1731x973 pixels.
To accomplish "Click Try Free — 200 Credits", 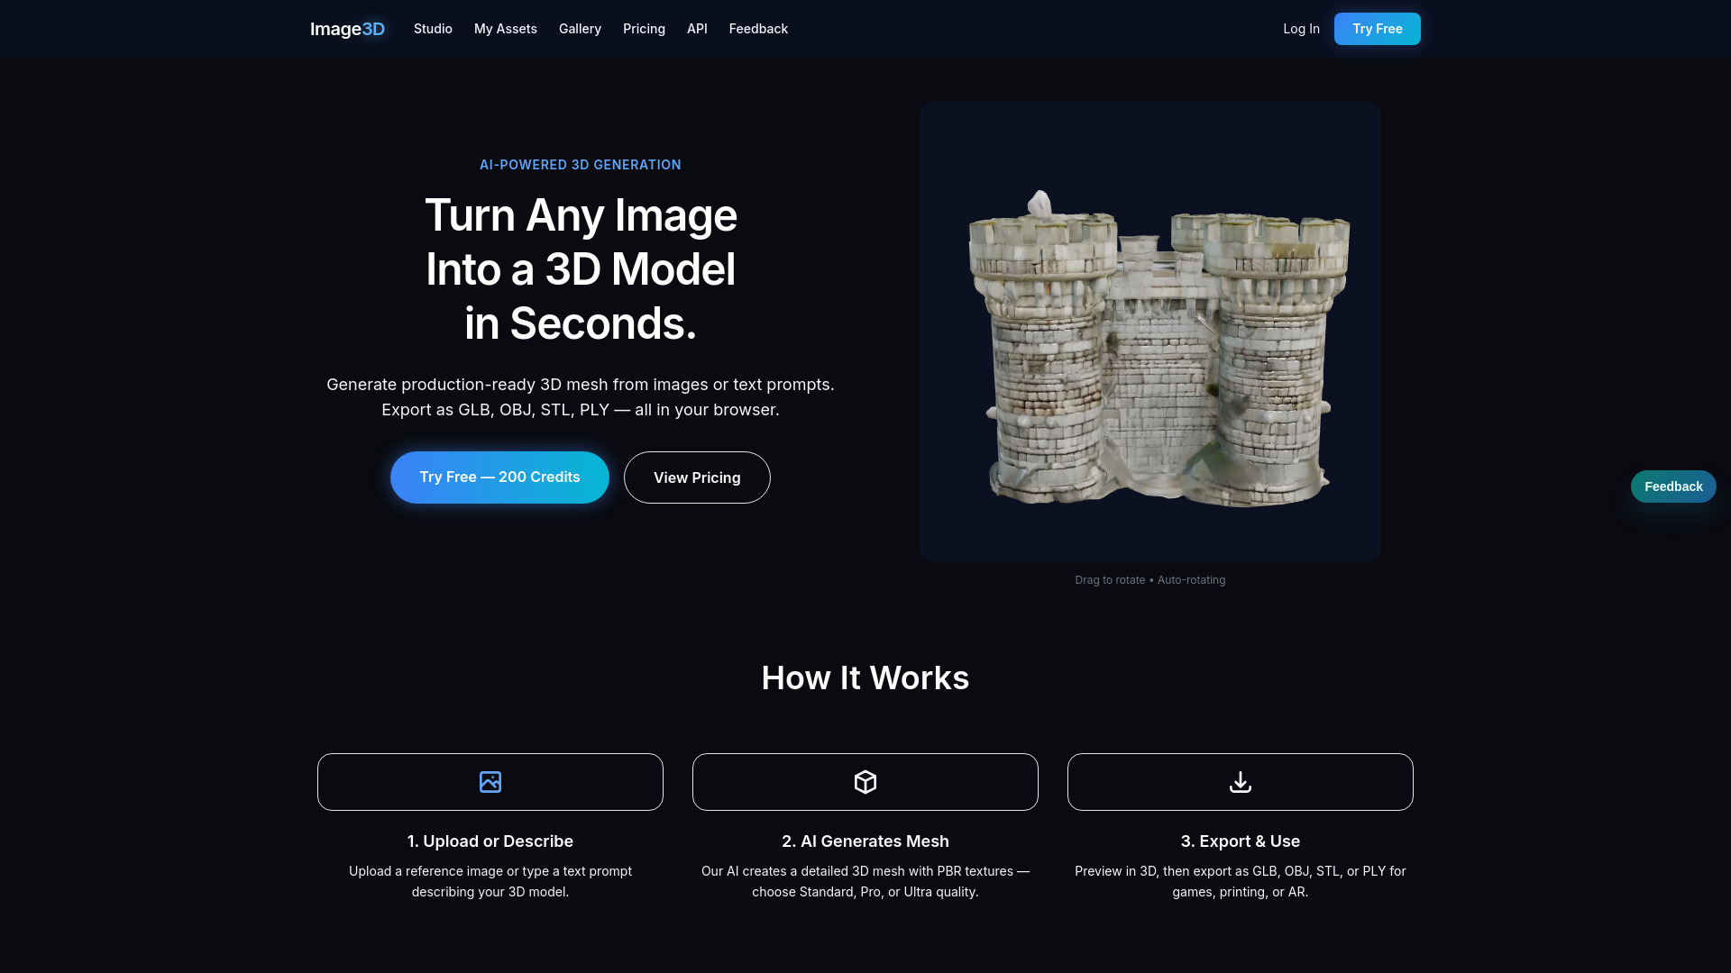I will tap(499, 477).
